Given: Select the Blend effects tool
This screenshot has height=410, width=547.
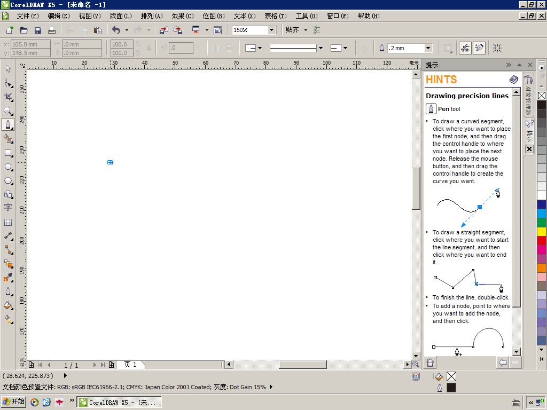Looking at the screenshot, I should coord(8,264).
